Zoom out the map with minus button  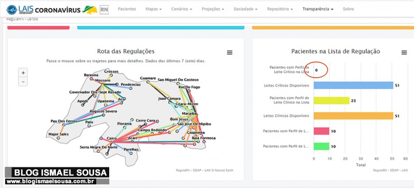click(x=23, y=82)
